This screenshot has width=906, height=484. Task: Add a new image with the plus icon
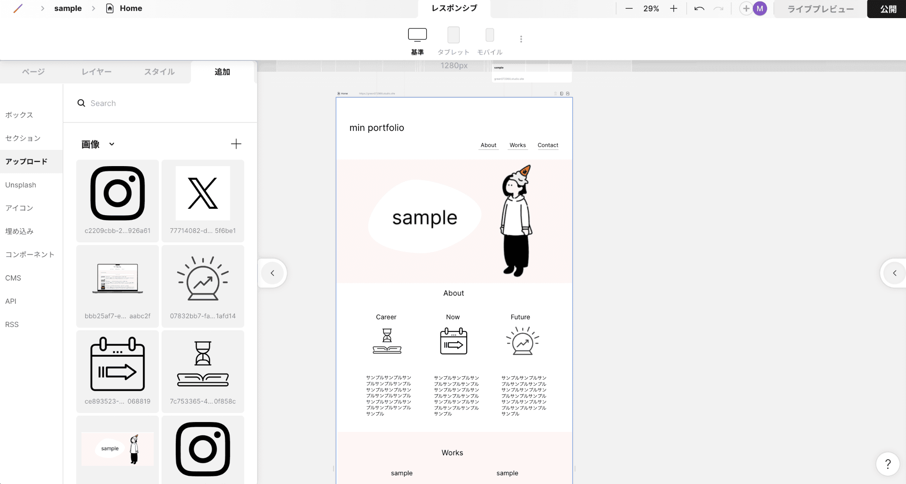coord(236,144)
